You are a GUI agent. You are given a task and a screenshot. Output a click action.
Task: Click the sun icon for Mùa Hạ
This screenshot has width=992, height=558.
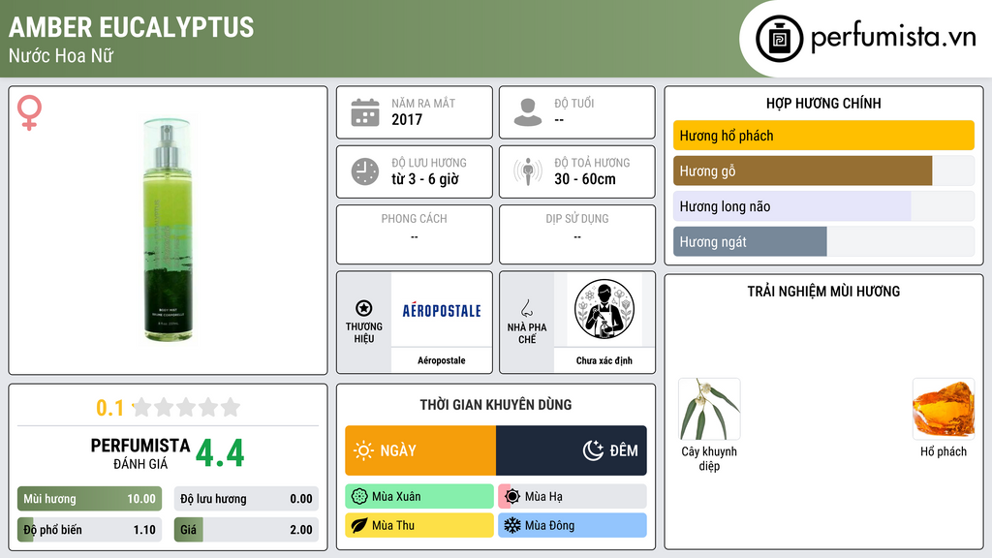coord(512,497)
